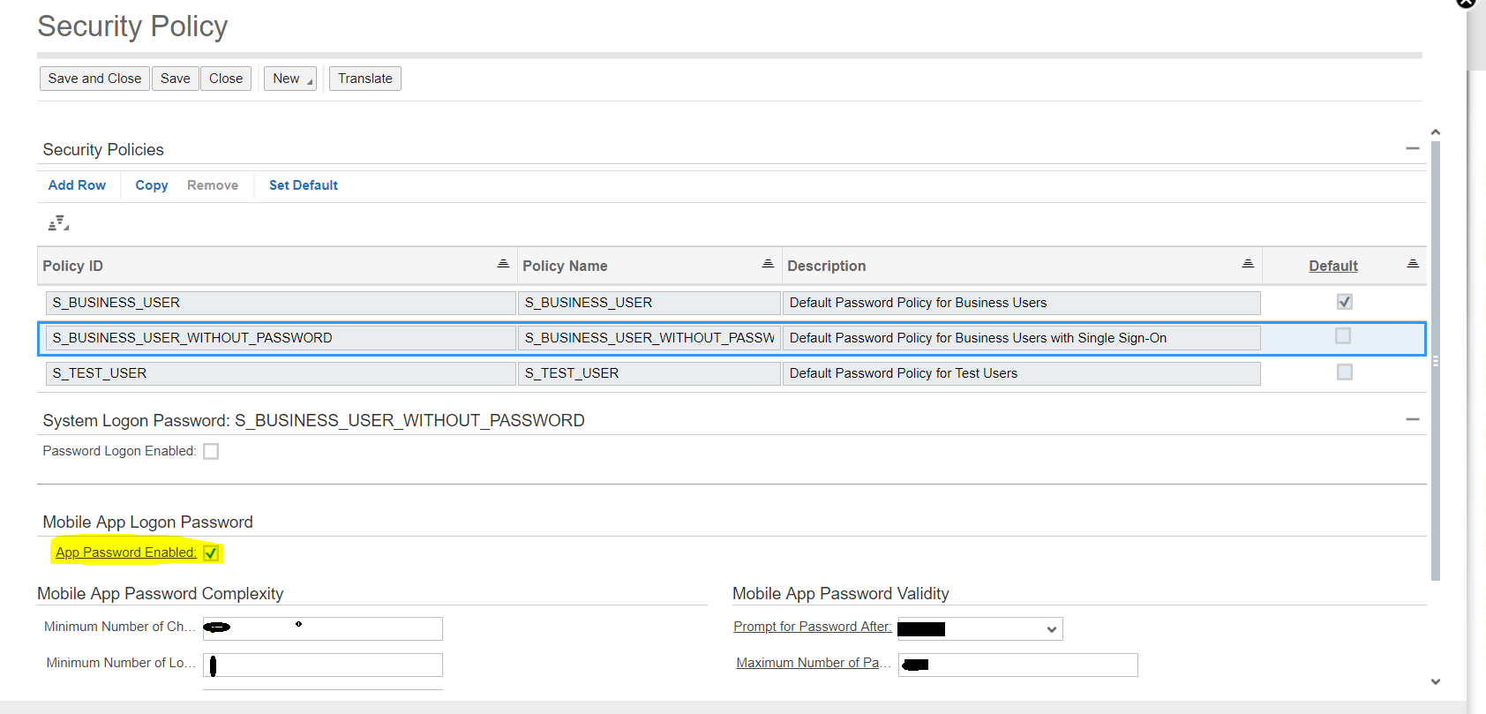1486x714 pixels.
Task: Click Minimum Number of Ch... input field
Action: 323,628
